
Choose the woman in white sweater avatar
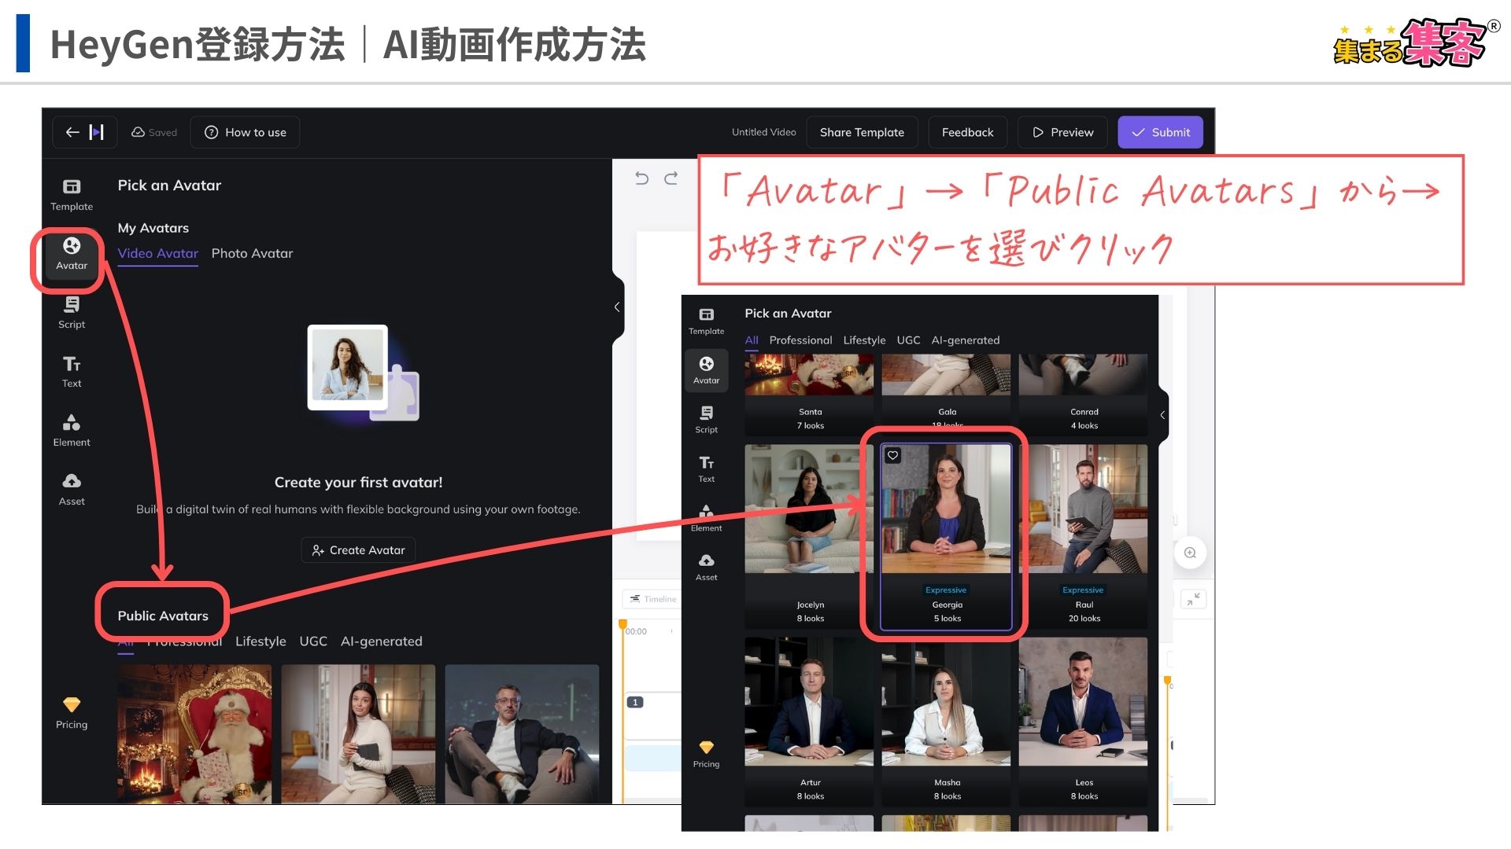(358, 734)
